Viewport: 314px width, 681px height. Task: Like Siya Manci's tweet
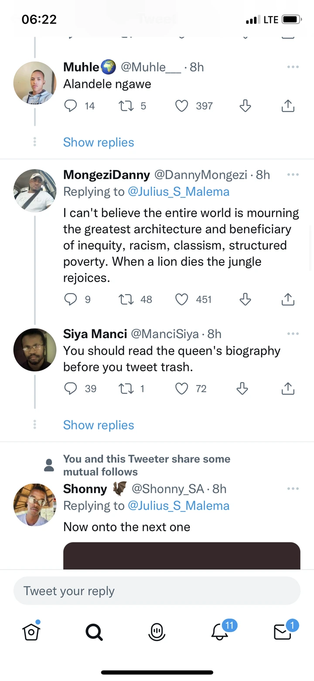[181, 388]
